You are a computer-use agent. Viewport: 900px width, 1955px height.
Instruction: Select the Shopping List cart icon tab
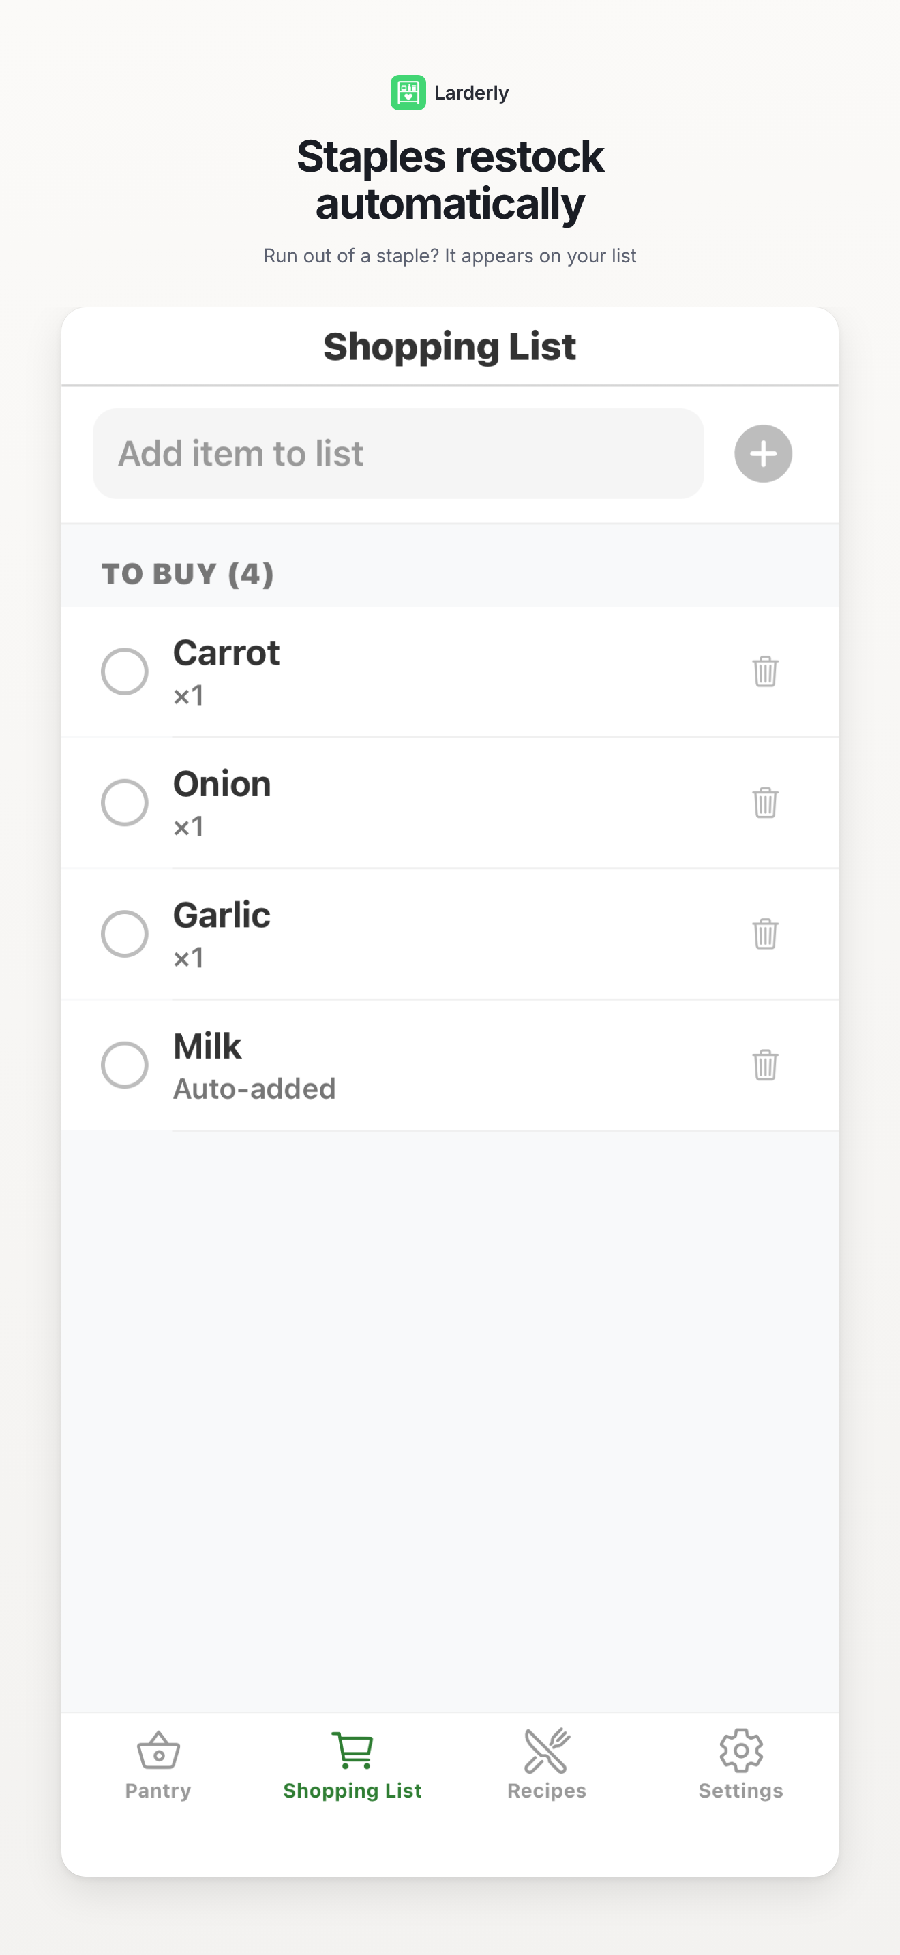click(x=352, y=1750)
